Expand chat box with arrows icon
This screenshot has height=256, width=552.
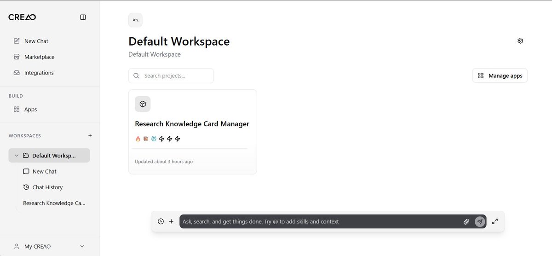495,221
